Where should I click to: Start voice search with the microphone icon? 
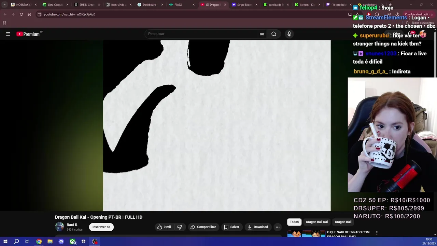coord(289,34)
